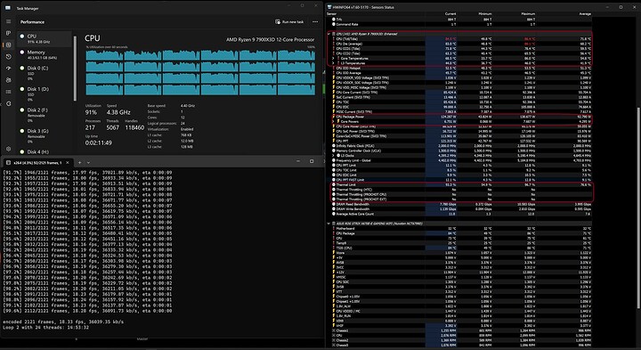
Task: Select Average Active Core Count row
Action: click(460, 214)
